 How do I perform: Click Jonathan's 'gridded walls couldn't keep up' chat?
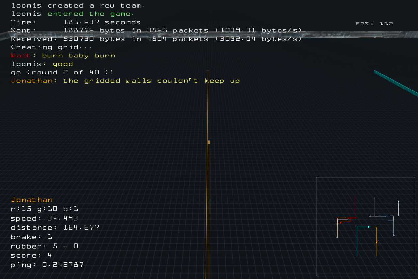tap(126, 81)
